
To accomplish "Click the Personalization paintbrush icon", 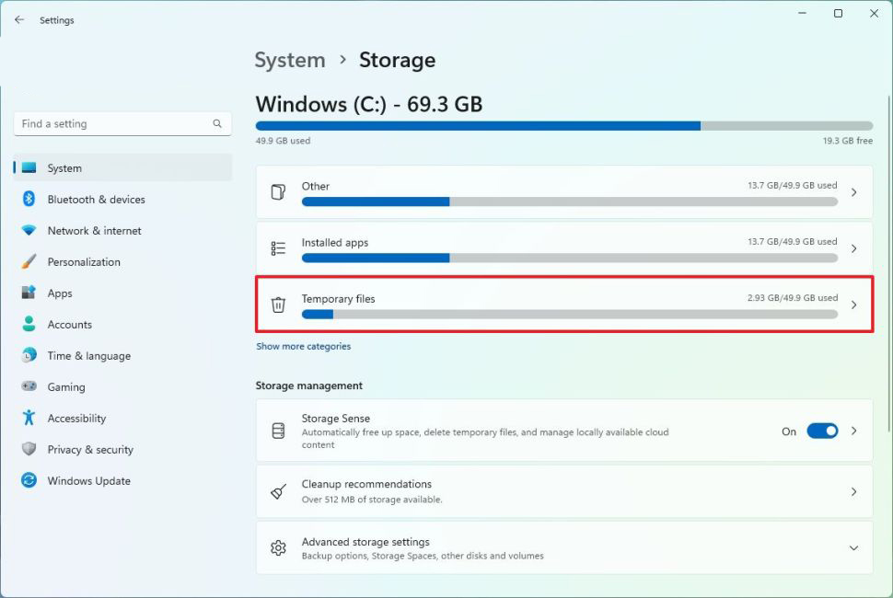I will click(29, 262).
